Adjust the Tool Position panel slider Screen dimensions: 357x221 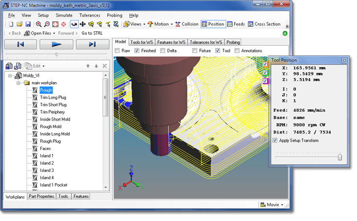click(x=340, y=157)
